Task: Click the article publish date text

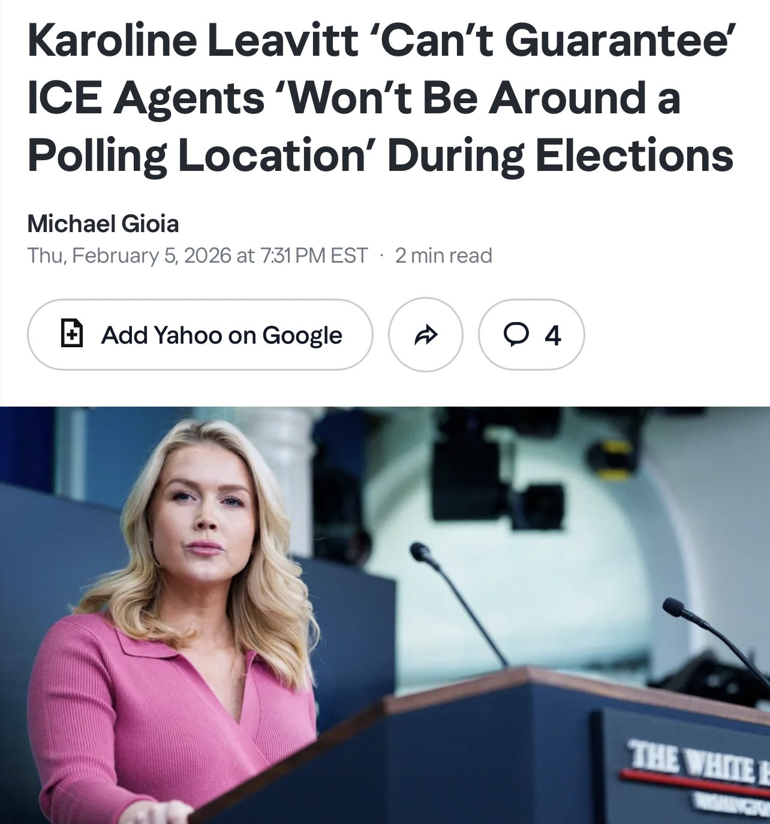Action: coord(197,255)
